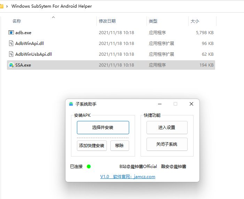Select the SSA.exe file name

click(x=23, y=65)
